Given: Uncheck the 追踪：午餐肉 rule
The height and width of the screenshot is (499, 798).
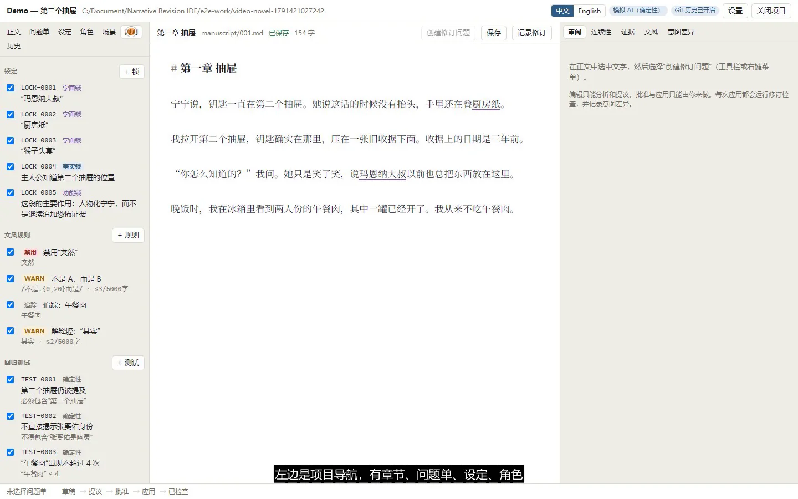Looking at the screenshot, I should tap(10, 304).
